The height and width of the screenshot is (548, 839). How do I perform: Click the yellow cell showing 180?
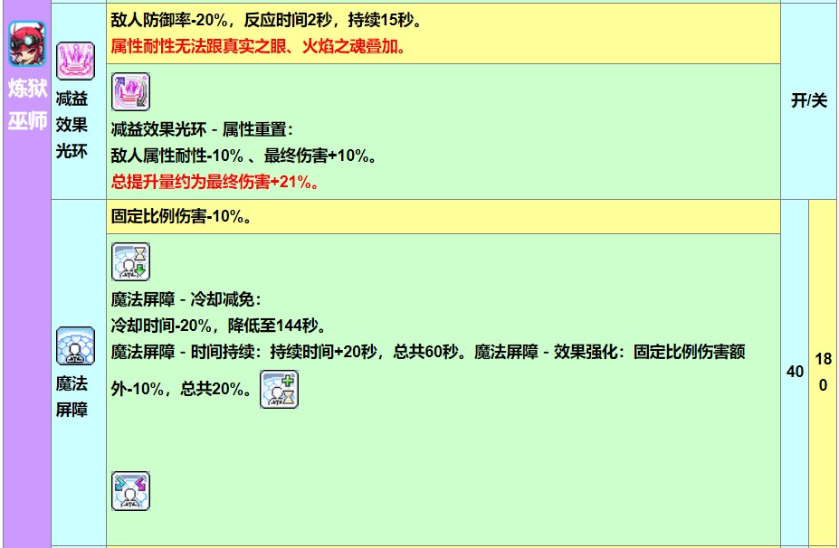tap(823, 372)
